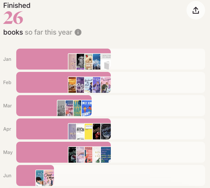Select 'Behind the Net' book cover
The height and width of the screenshot is (188, 210).
tap(88, 85)
